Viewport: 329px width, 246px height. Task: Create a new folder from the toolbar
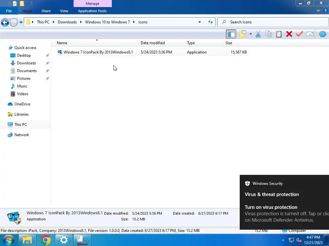[243, 34]
